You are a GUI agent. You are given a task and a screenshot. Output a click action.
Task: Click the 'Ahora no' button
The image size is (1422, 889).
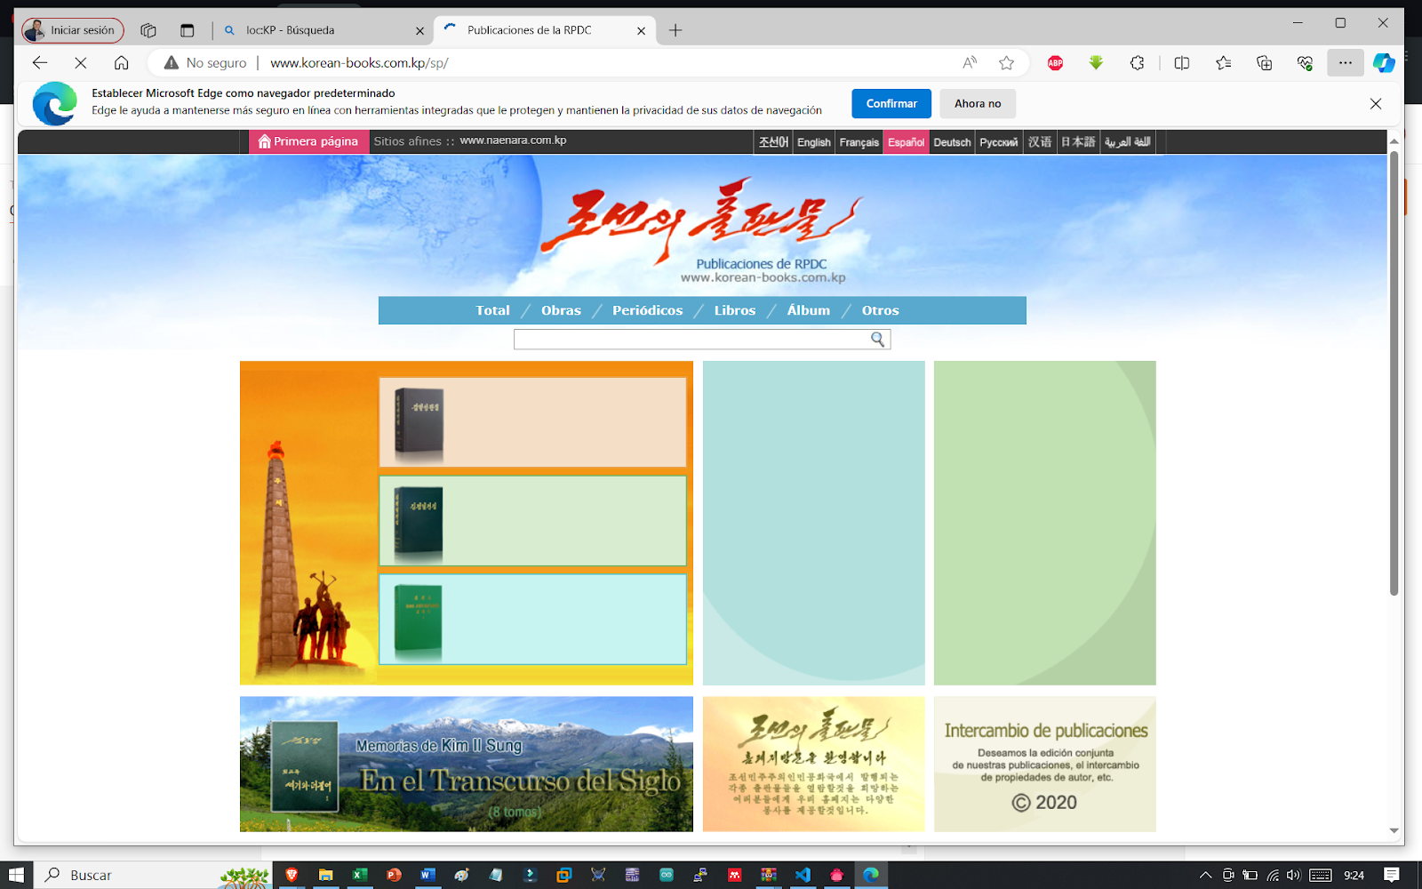(x=978, y=104)
